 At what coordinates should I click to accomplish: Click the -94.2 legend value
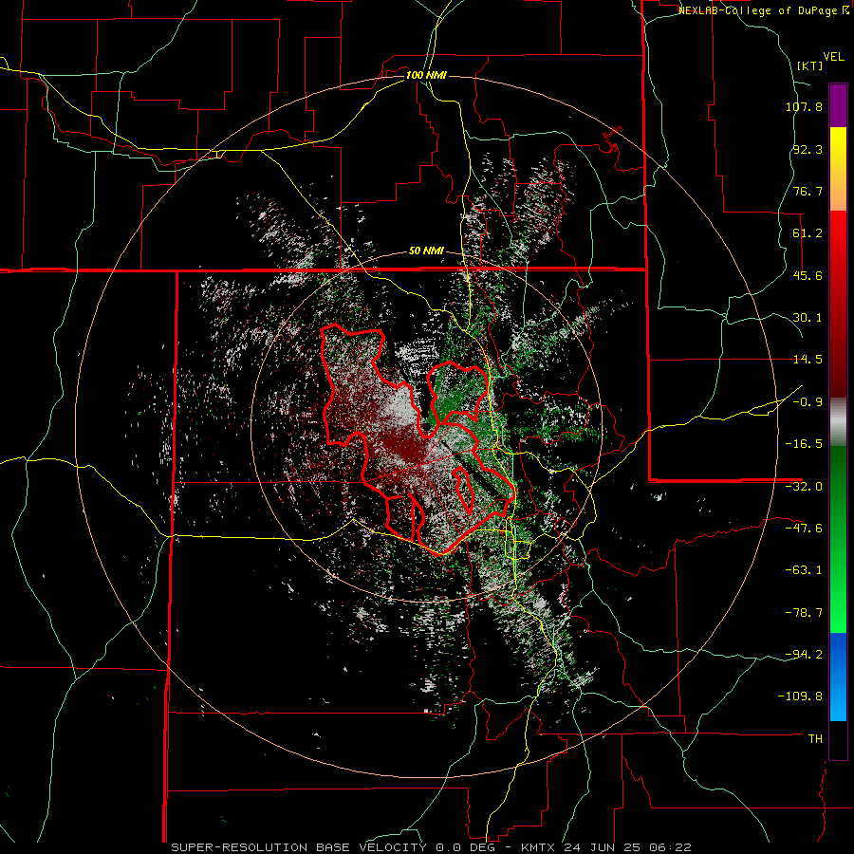pyautogui.click(x=804, y=655)
